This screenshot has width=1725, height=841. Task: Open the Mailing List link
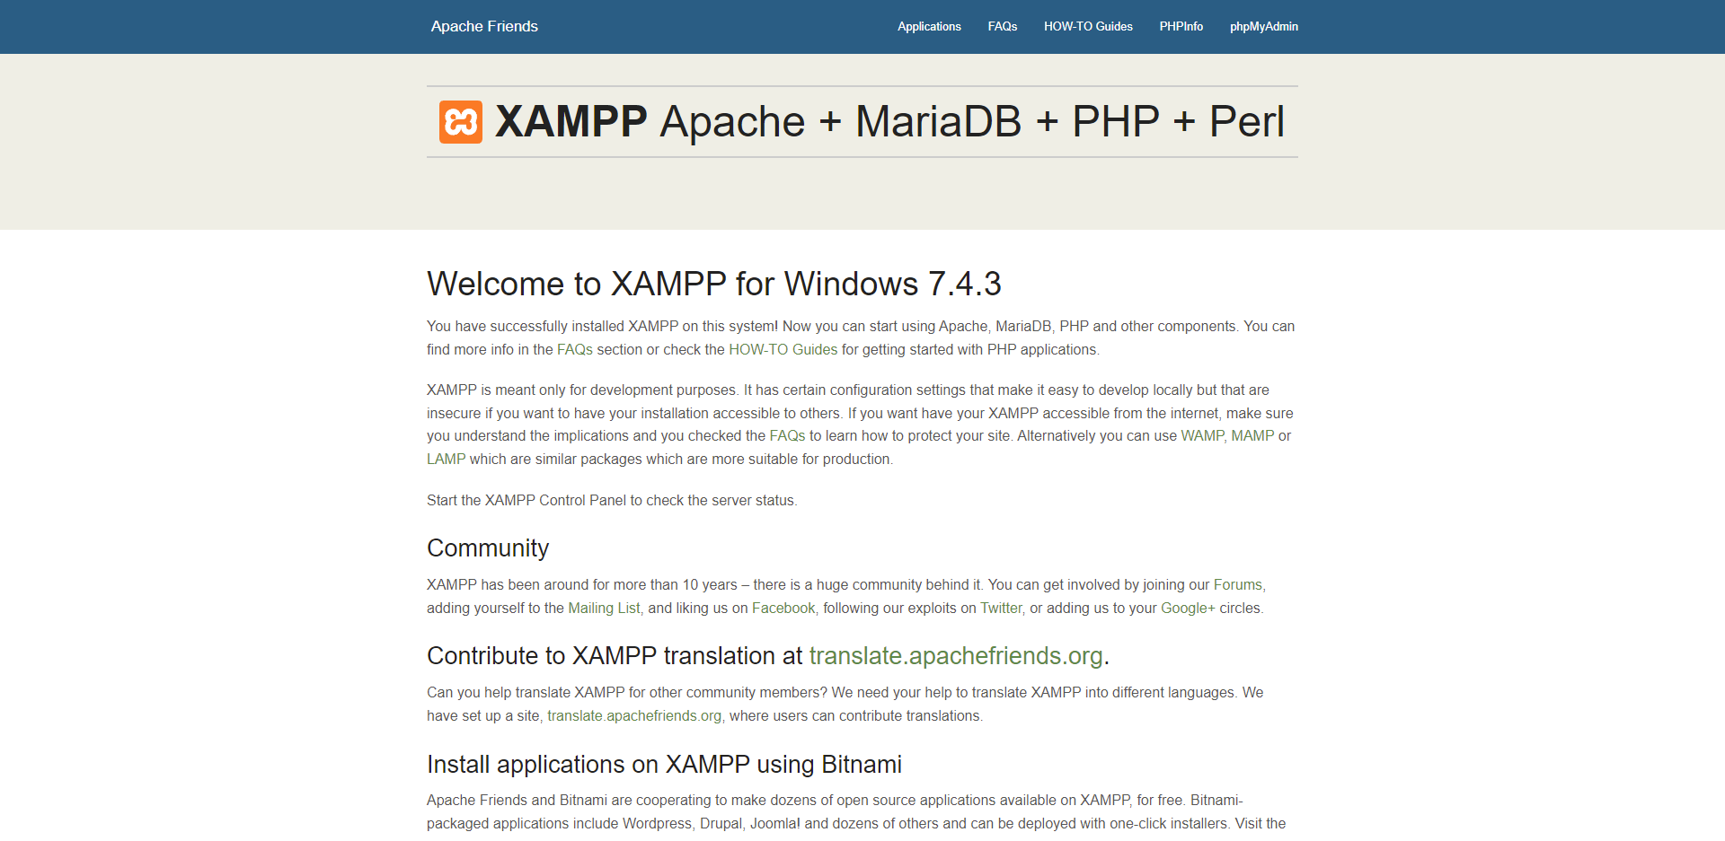[604, 608]
